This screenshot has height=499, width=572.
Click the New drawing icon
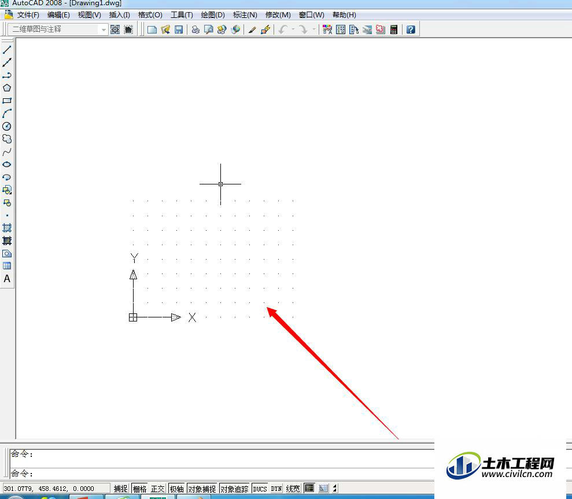tap(152, 29)
